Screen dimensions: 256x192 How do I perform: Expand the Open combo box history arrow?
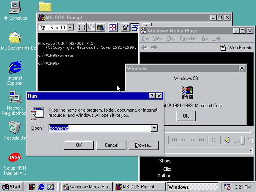click(154, 128)
